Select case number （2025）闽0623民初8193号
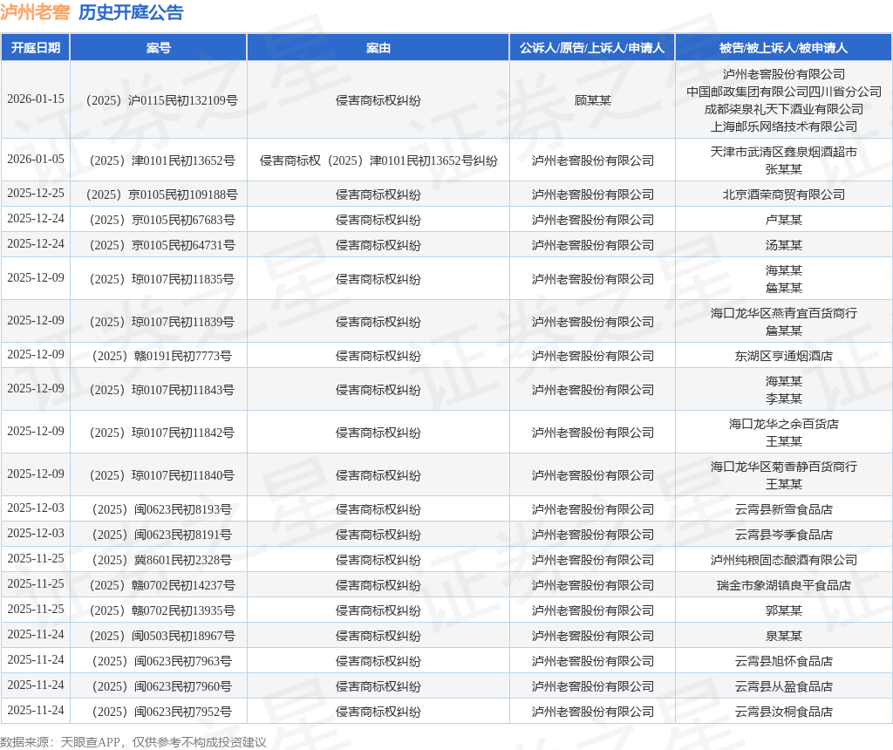Screen dimensions: 893x750 (x=159, y=509)
